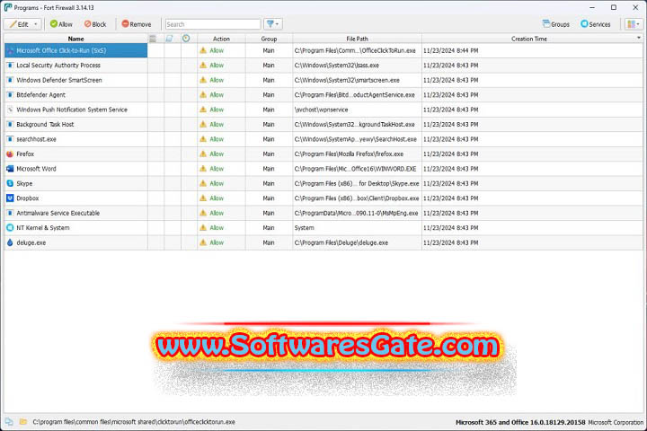The height and width of the screenshot is (431, 647).
Task: Click the Bitdefender Agent row icon
Action: coord(10,95)
